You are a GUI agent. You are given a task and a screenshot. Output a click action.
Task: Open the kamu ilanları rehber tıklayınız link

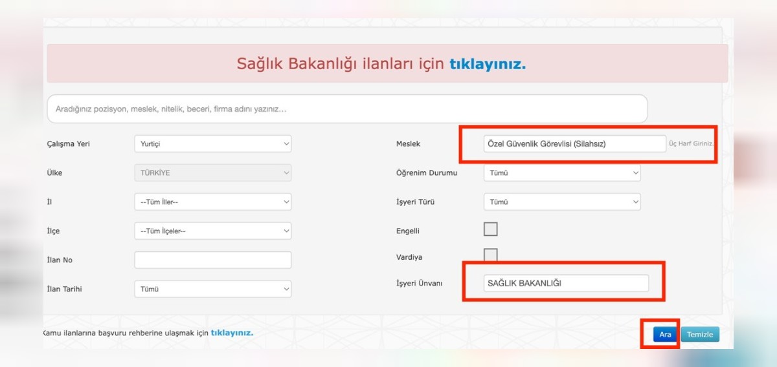tap(232, 333)
